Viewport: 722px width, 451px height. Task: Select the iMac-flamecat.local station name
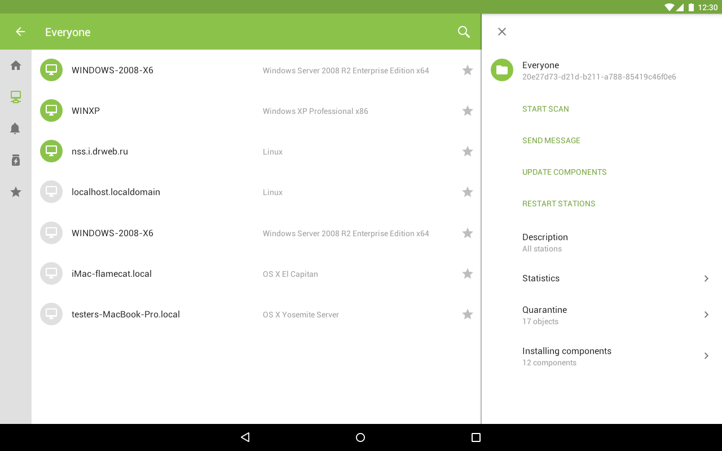click(x=112, y=274)
